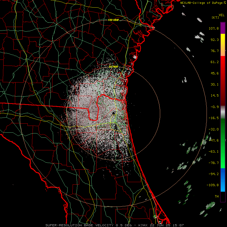Click the super-resolution base velocity caption

115,225
